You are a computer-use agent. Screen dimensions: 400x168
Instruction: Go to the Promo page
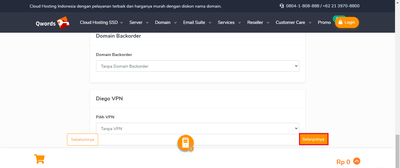tap(324, 22)
